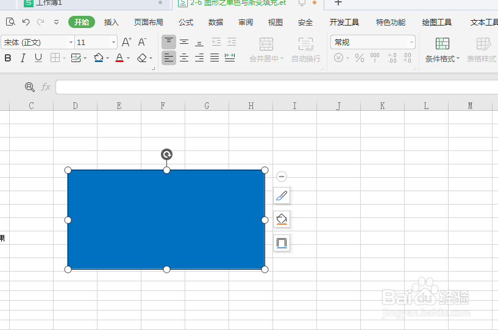The width and height of the screenshot is (498, 330).
Task: Click the increase decimal places icon
Action: click(392, 58)
